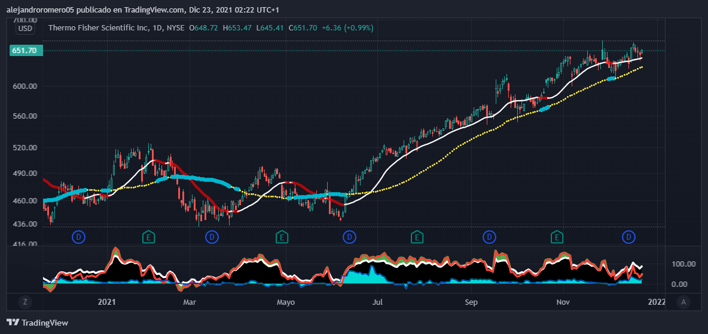Click the USD currency label

point(25,29)
